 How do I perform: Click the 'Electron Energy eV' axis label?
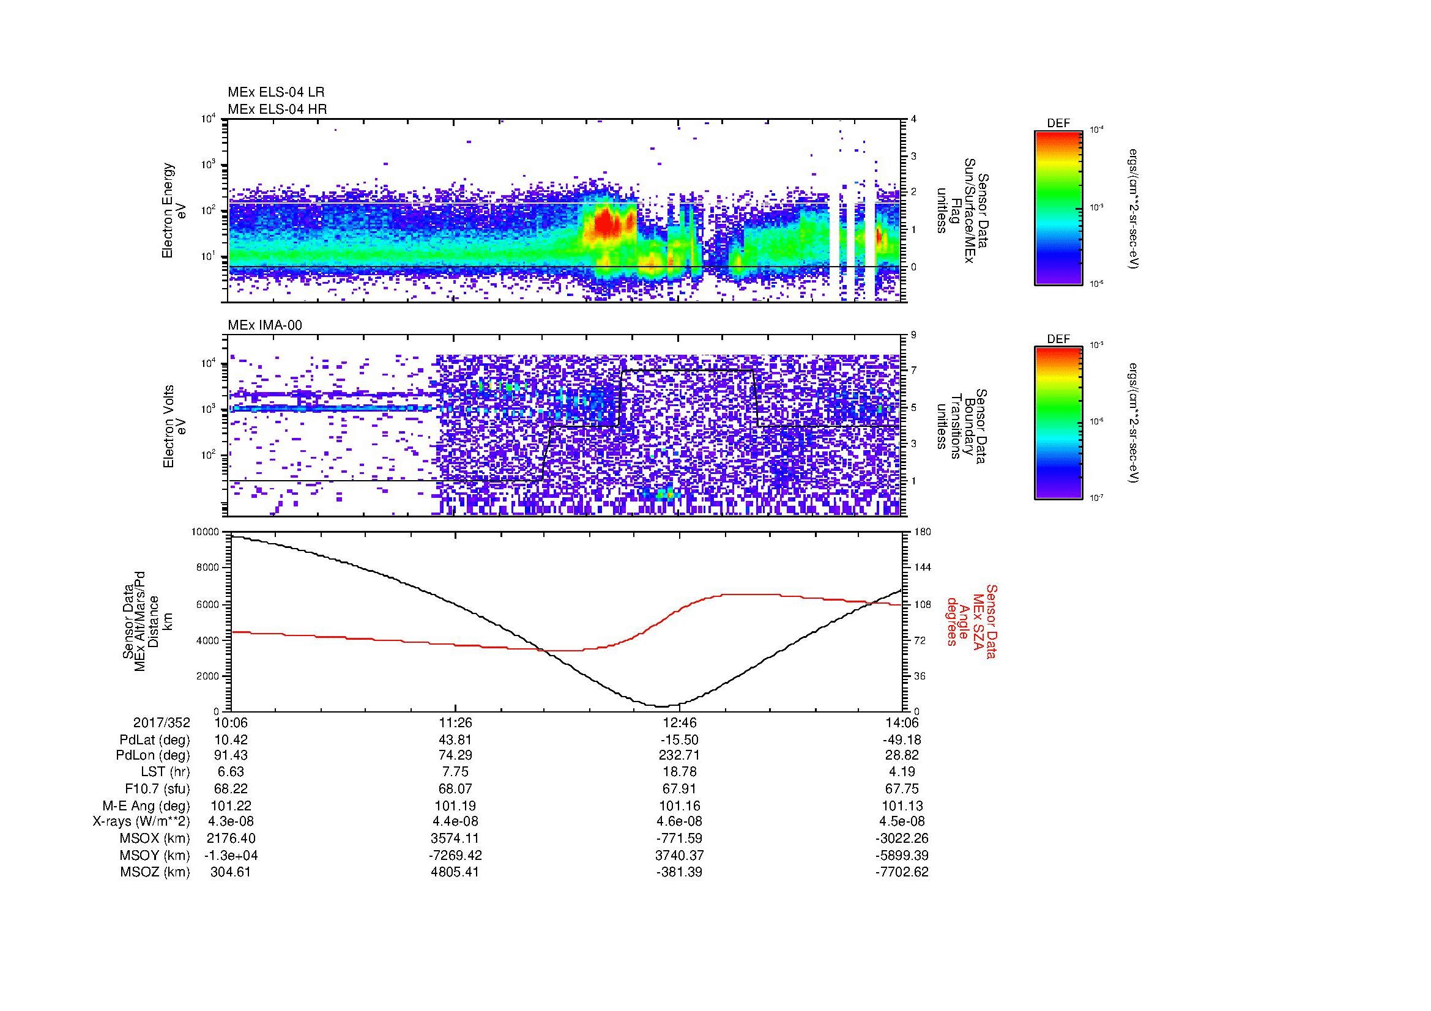174,210
